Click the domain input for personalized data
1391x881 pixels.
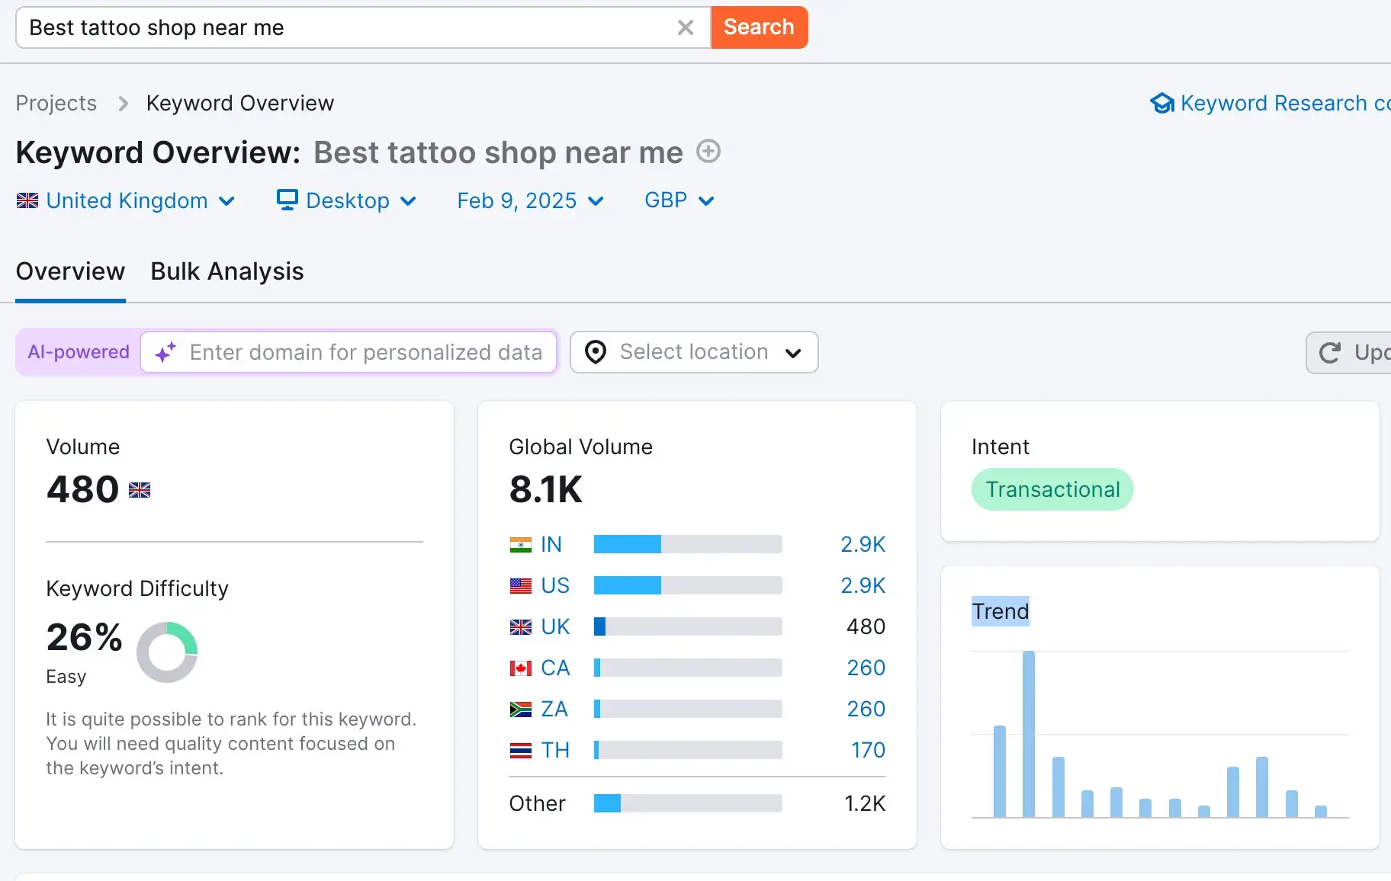coord(366,352)
